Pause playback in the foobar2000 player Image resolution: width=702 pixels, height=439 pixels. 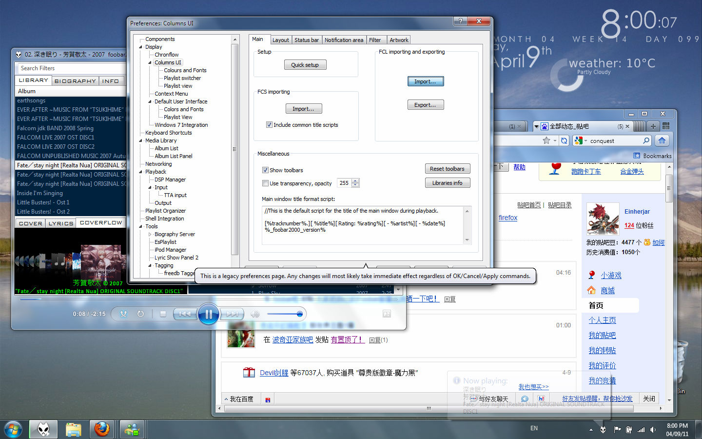[209, 314]
